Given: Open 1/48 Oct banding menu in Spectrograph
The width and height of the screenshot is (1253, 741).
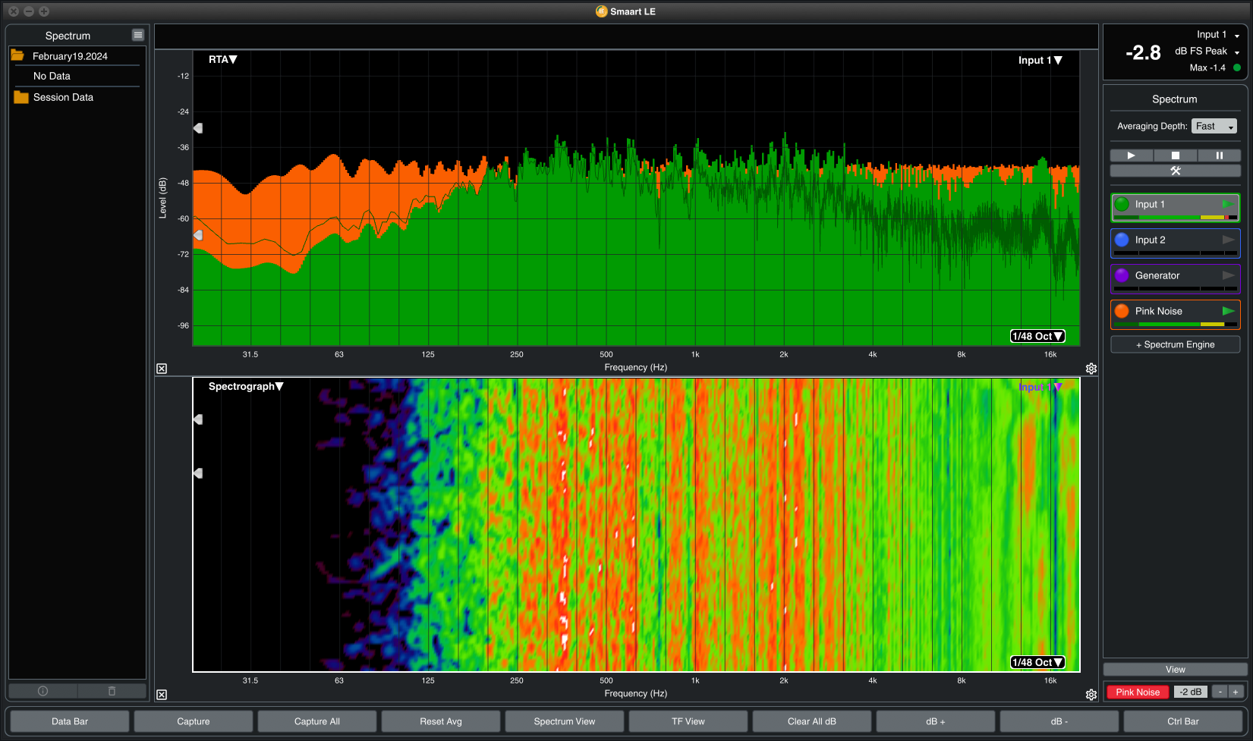Looking at the screenshot, I should point(1037,662).
